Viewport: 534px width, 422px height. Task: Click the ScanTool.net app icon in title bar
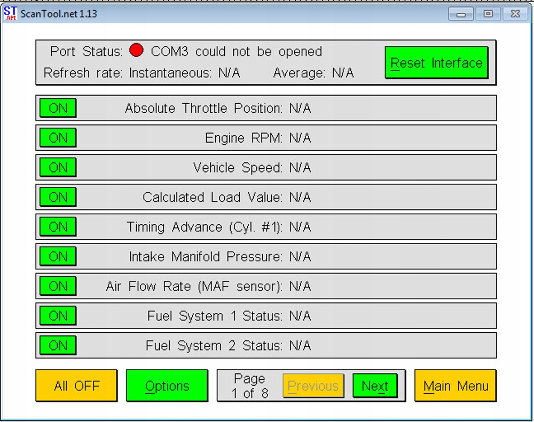tap(10, 13)
